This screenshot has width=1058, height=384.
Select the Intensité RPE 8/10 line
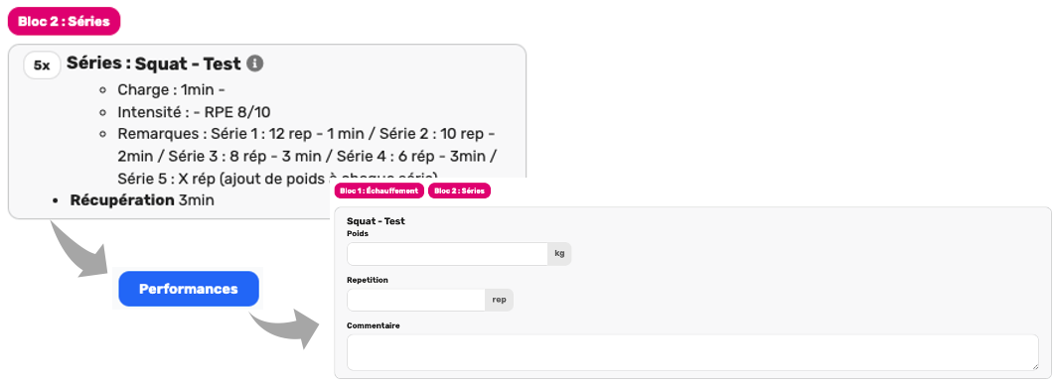tap(195, 112)
